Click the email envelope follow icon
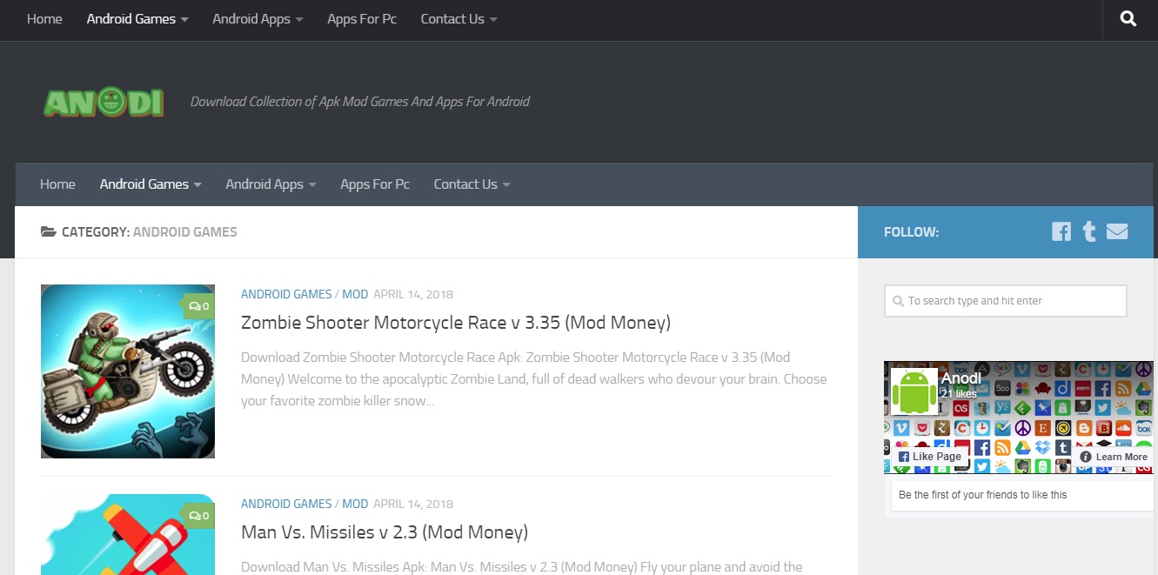This screenshot has height=575, width=1158. point(1117,231)
